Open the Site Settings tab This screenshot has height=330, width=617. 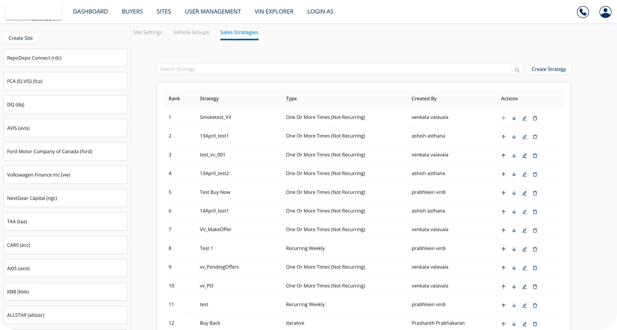click(147, 32)
